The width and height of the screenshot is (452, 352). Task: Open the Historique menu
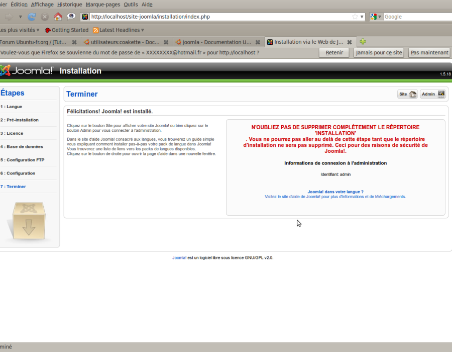(69, 5)
